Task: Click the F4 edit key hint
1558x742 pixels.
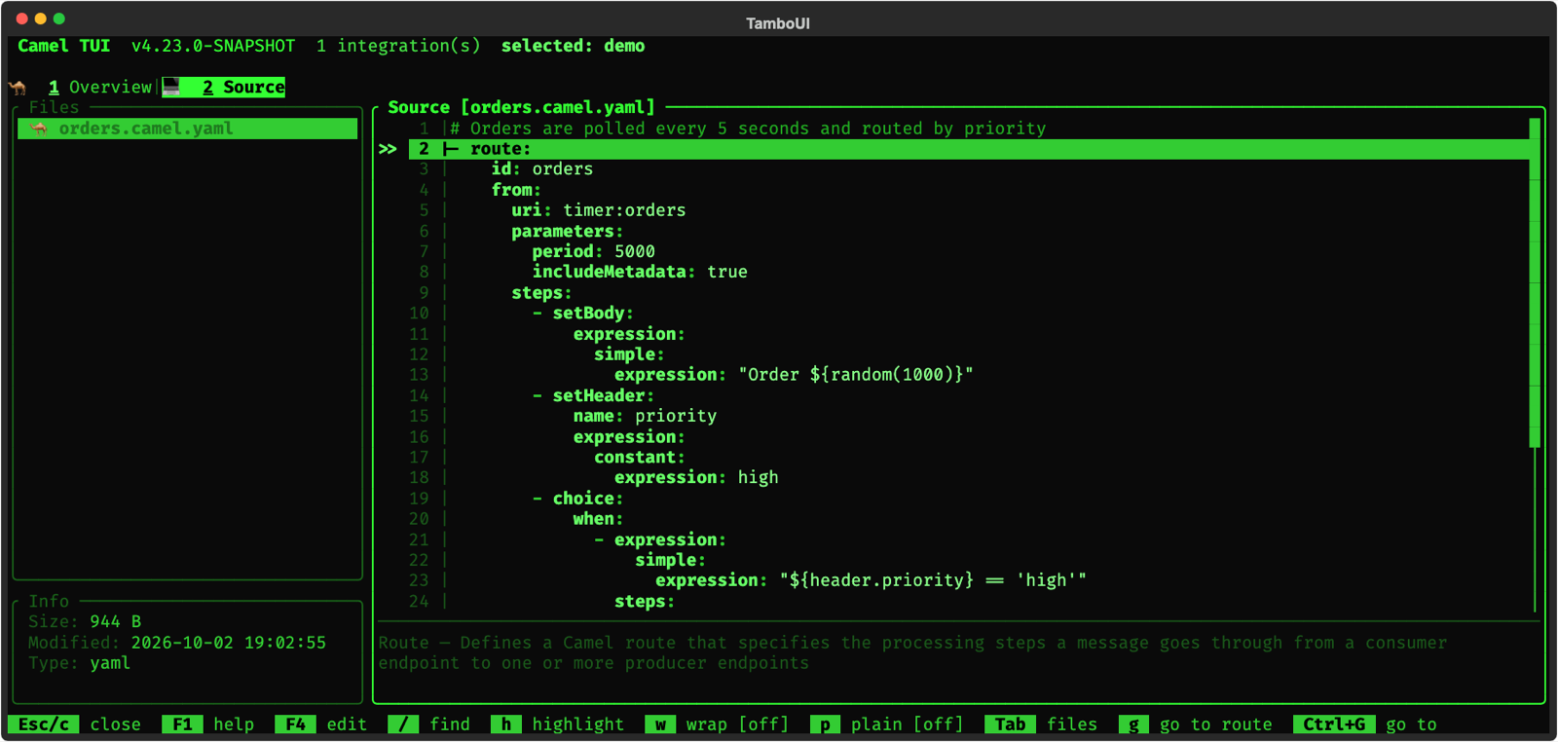Action: pos(321,724)
